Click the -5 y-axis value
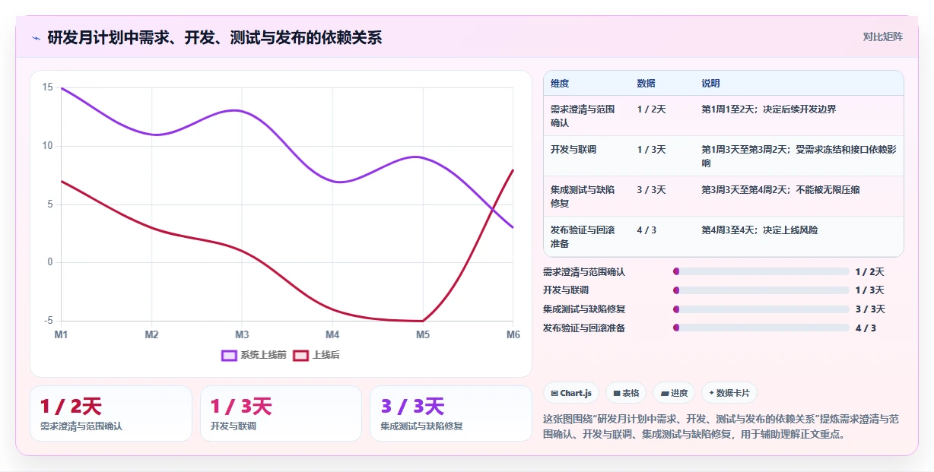The image size is (934, 472). click(48, 321)
